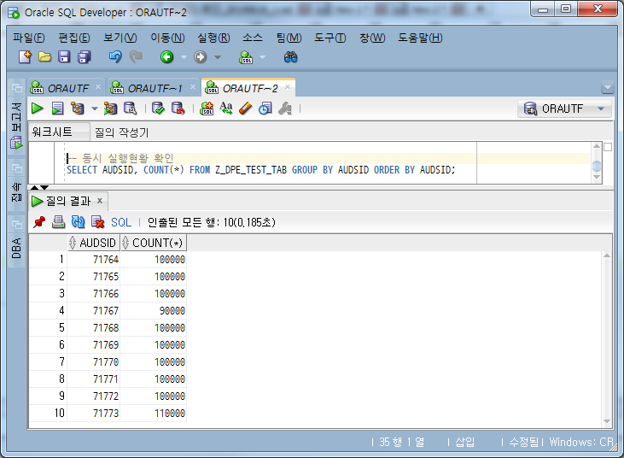The height and width of the screenshot is (458, 624).
Task: Open dropdown beside SQL worksheet icon
Action: [262, 57]
